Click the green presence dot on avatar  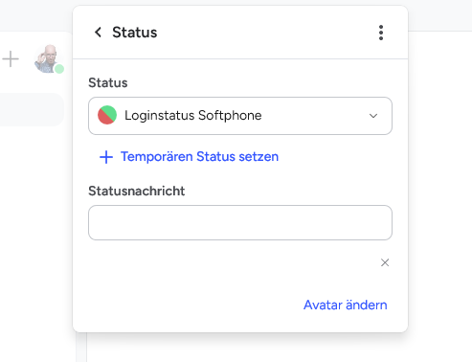click(59, 69)
